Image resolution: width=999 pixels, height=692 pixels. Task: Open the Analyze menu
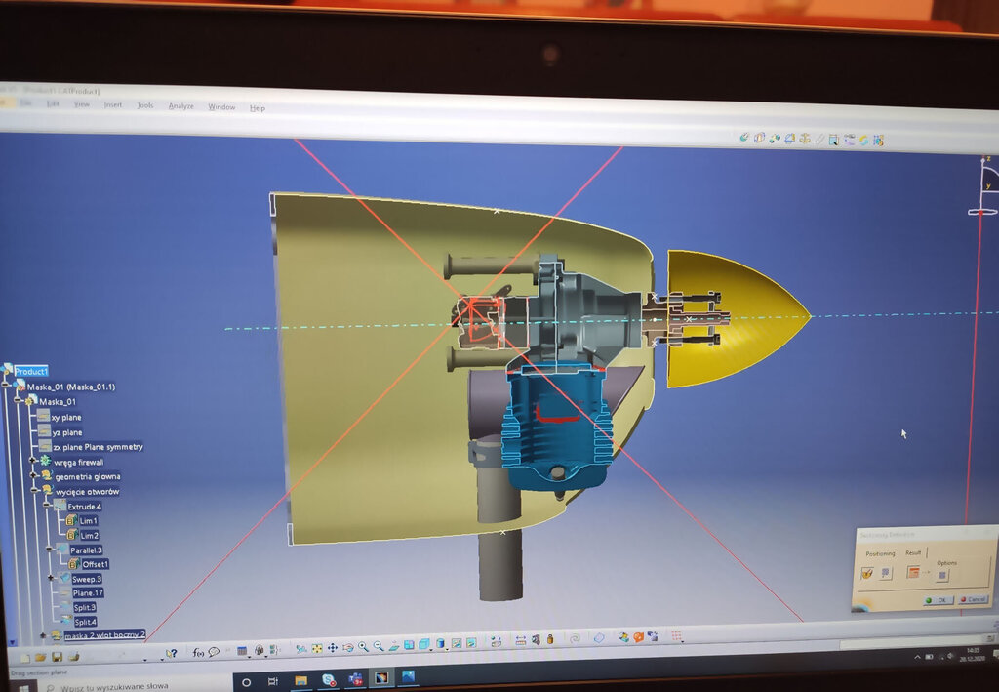pos(180,105)
